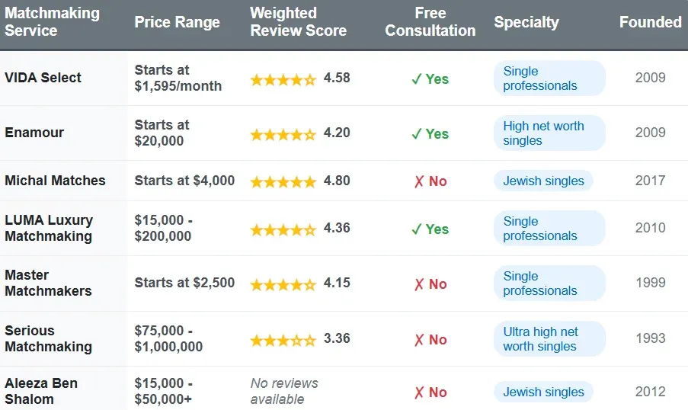Screen dimensions: 688x410
Task: Click Aleeza Ben Shalom's Jewish singles tag
Action: click(x=543, y=392)
